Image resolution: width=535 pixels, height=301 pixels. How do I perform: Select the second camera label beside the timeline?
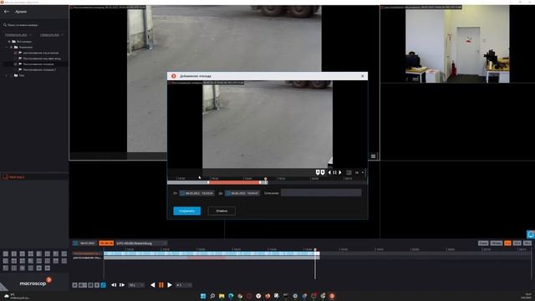coord(87,258)
